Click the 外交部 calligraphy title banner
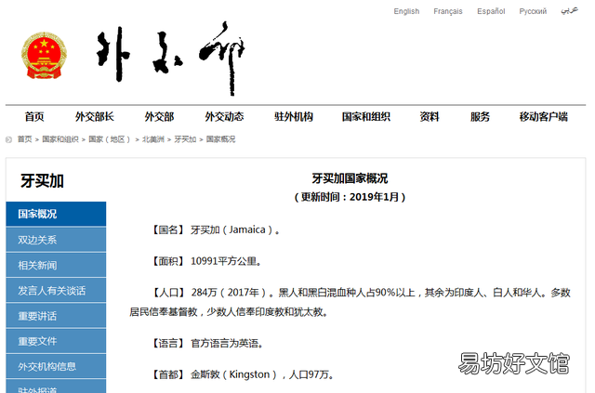This screenshot has height=393, width=595. (x=171, y=58)
